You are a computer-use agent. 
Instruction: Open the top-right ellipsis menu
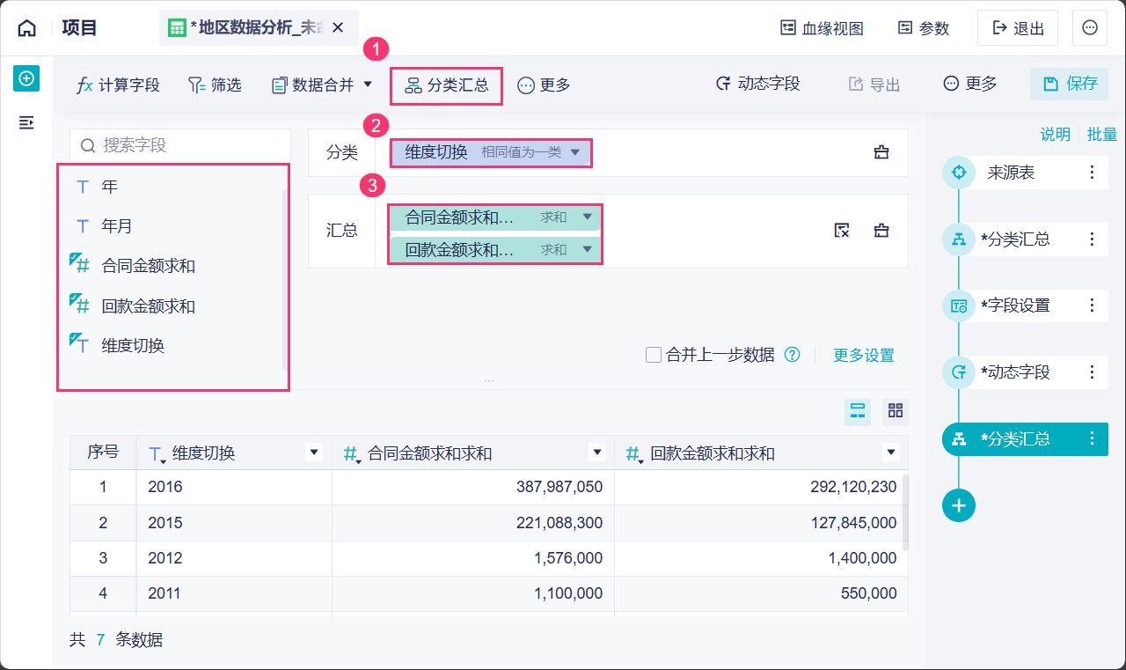(x=1089, y=28)
